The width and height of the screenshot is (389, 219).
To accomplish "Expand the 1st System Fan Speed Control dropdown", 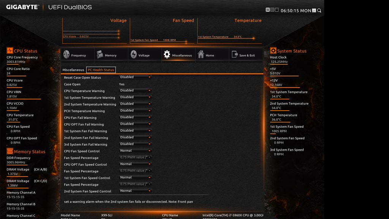I will (x=135, y=178).
